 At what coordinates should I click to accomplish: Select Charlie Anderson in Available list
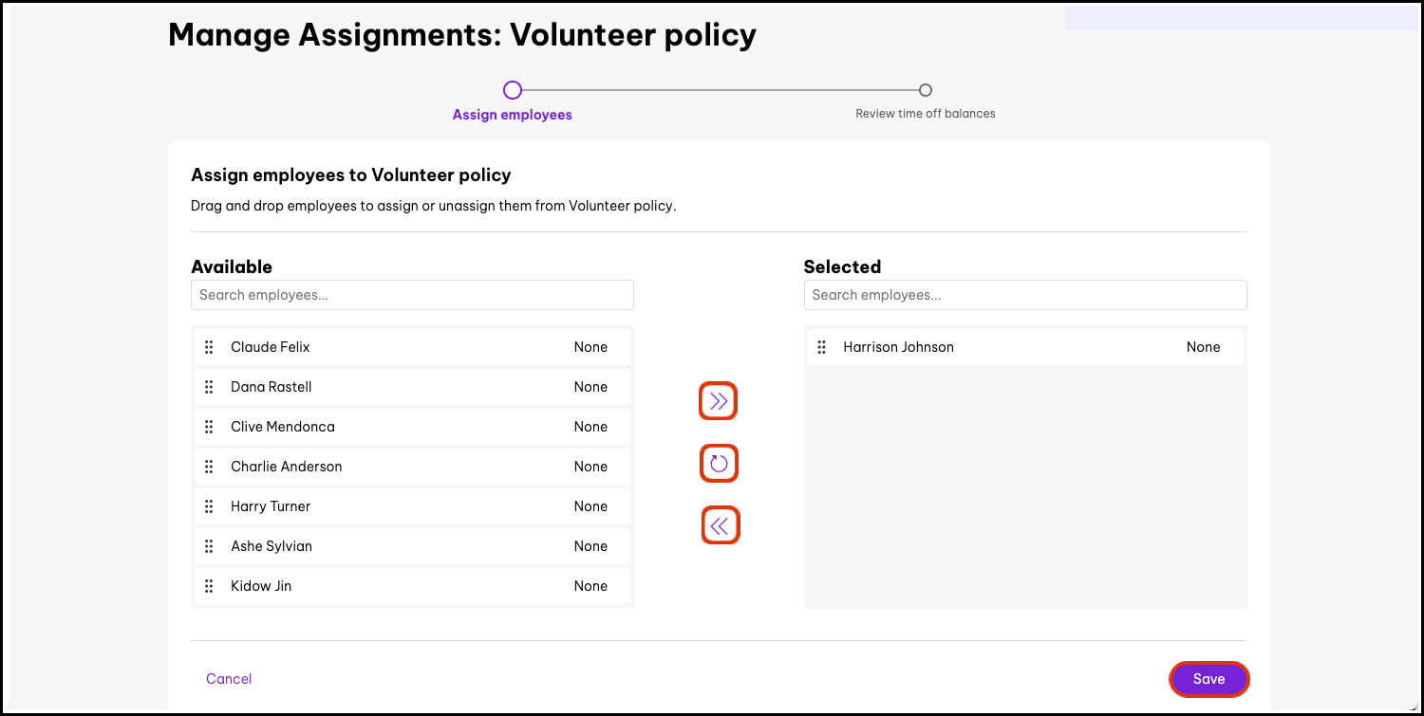[287, 467]
